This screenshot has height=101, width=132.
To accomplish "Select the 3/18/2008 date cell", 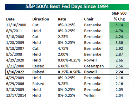I will coord(15,37).
